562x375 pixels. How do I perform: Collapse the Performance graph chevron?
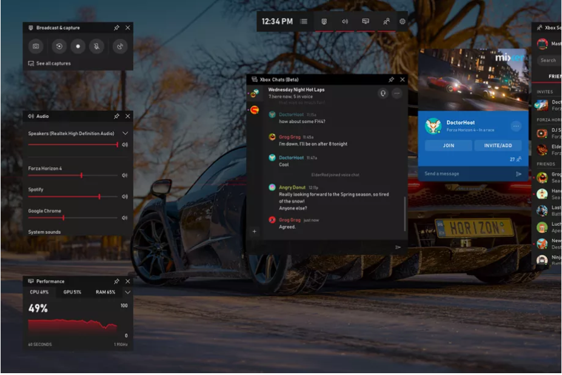(x=127, y=293)
